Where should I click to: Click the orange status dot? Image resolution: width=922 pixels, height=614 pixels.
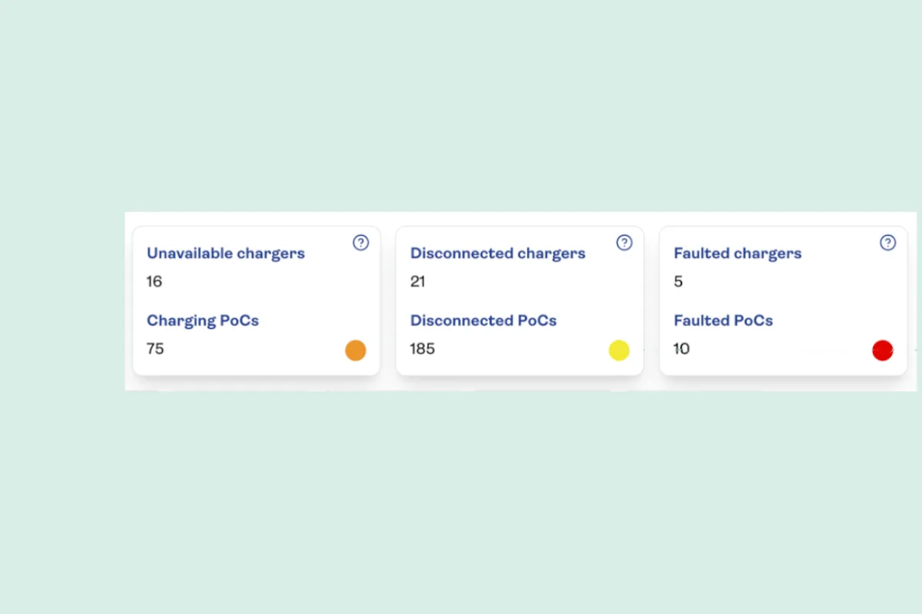point(356,351)
